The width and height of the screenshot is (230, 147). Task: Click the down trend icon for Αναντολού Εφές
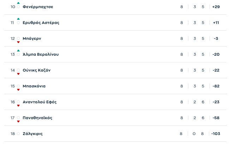[18, 106]
